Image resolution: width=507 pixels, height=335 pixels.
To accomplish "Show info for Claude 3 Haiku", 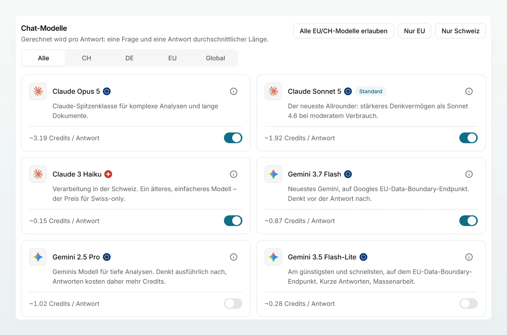I will coord(234,174).
